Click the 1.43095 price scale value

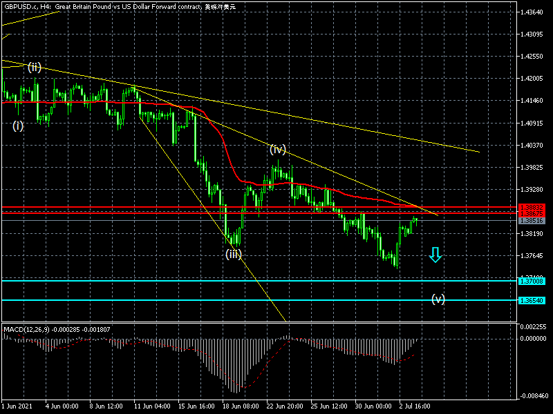pyautogui.click(x=532, y=34)
